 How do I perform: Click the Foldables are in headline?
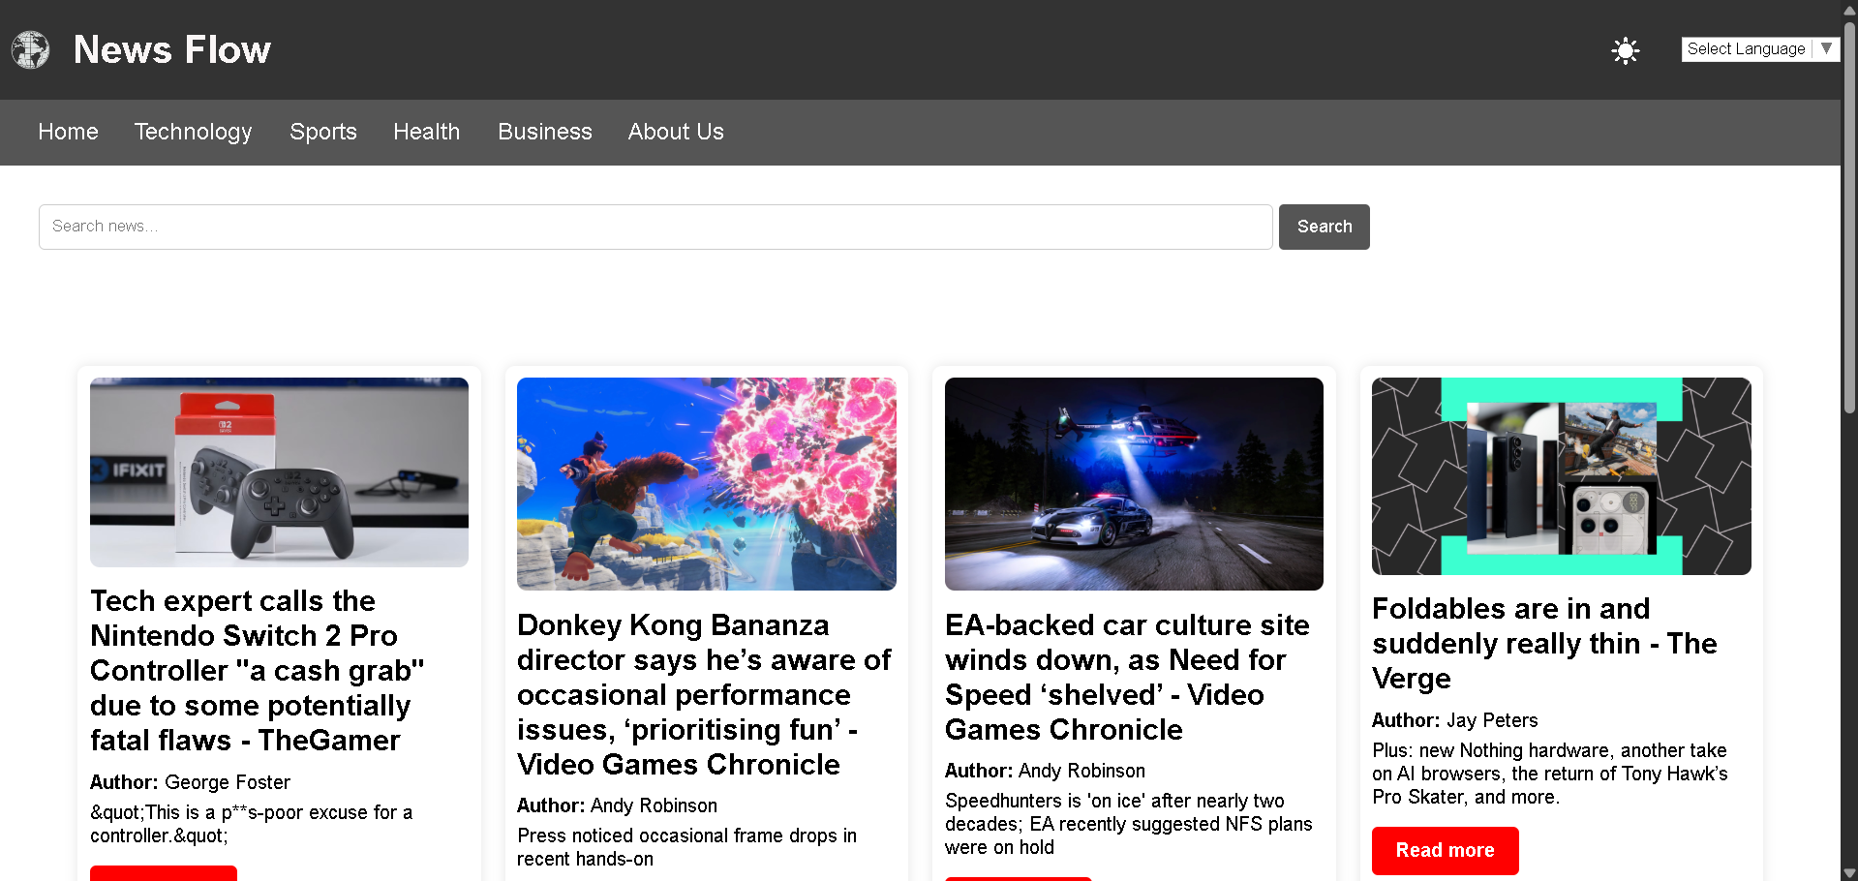pyautogui.click(x=1544, y=644)
